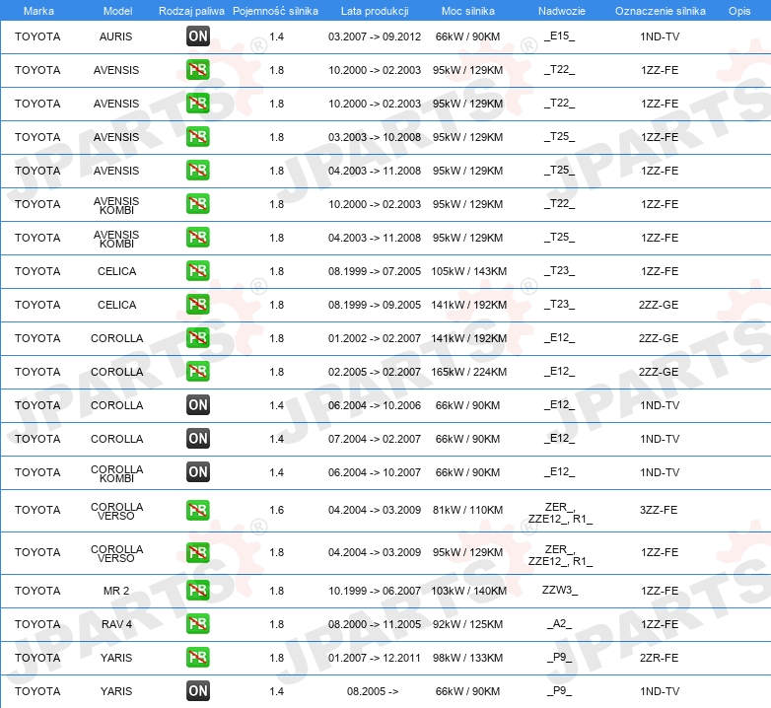Click the PB fuel icon in the YARIS 2ZR-FE row
This screenshot has height=708, width=771.
[x=197, y=658]
